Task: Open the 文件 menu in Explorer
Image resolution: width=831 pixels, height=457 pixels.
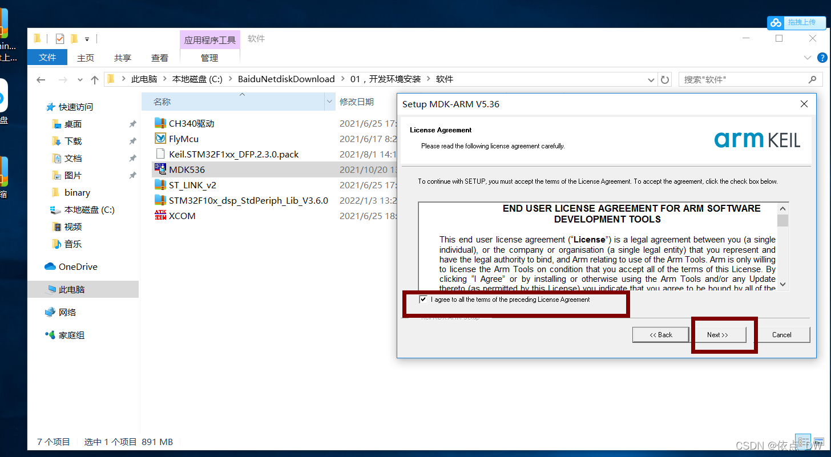Action: click(x=47, y=58)
